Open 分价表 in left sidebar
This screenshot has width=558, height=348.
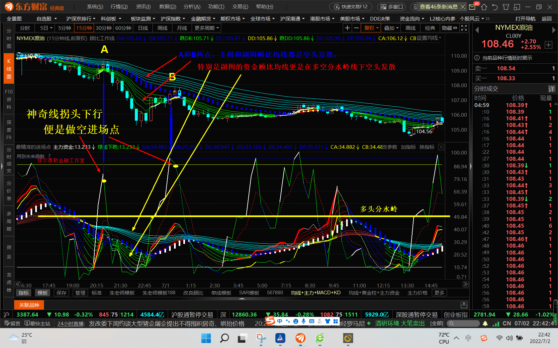(9, 191)
